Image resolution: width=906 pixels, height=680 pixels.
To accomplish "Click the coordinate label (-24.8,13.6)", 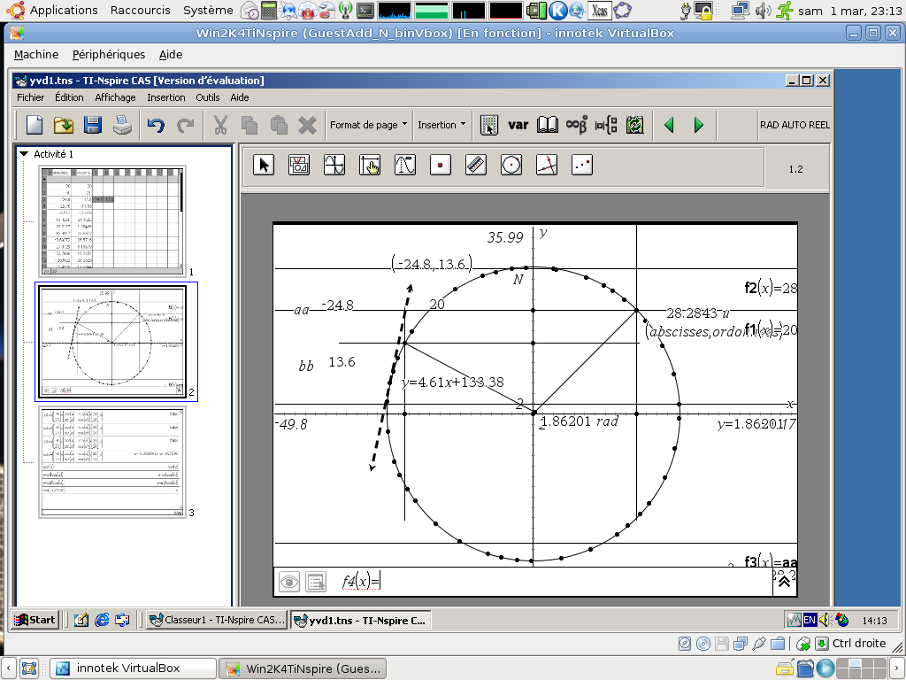I will [x=432, y=264].
